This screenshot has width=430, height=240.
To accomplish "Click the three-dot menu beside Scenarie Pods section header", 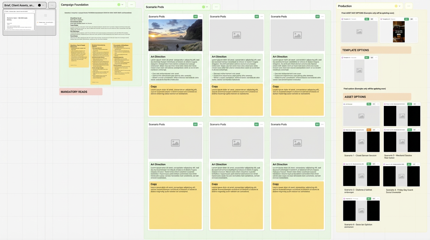I will pyautogui.click(x=216, y=7).
